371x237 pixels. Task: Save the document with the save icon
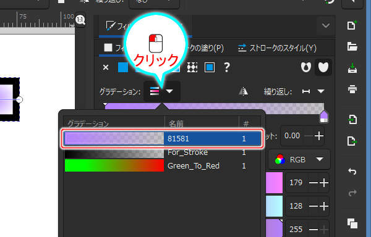(352, 68)
